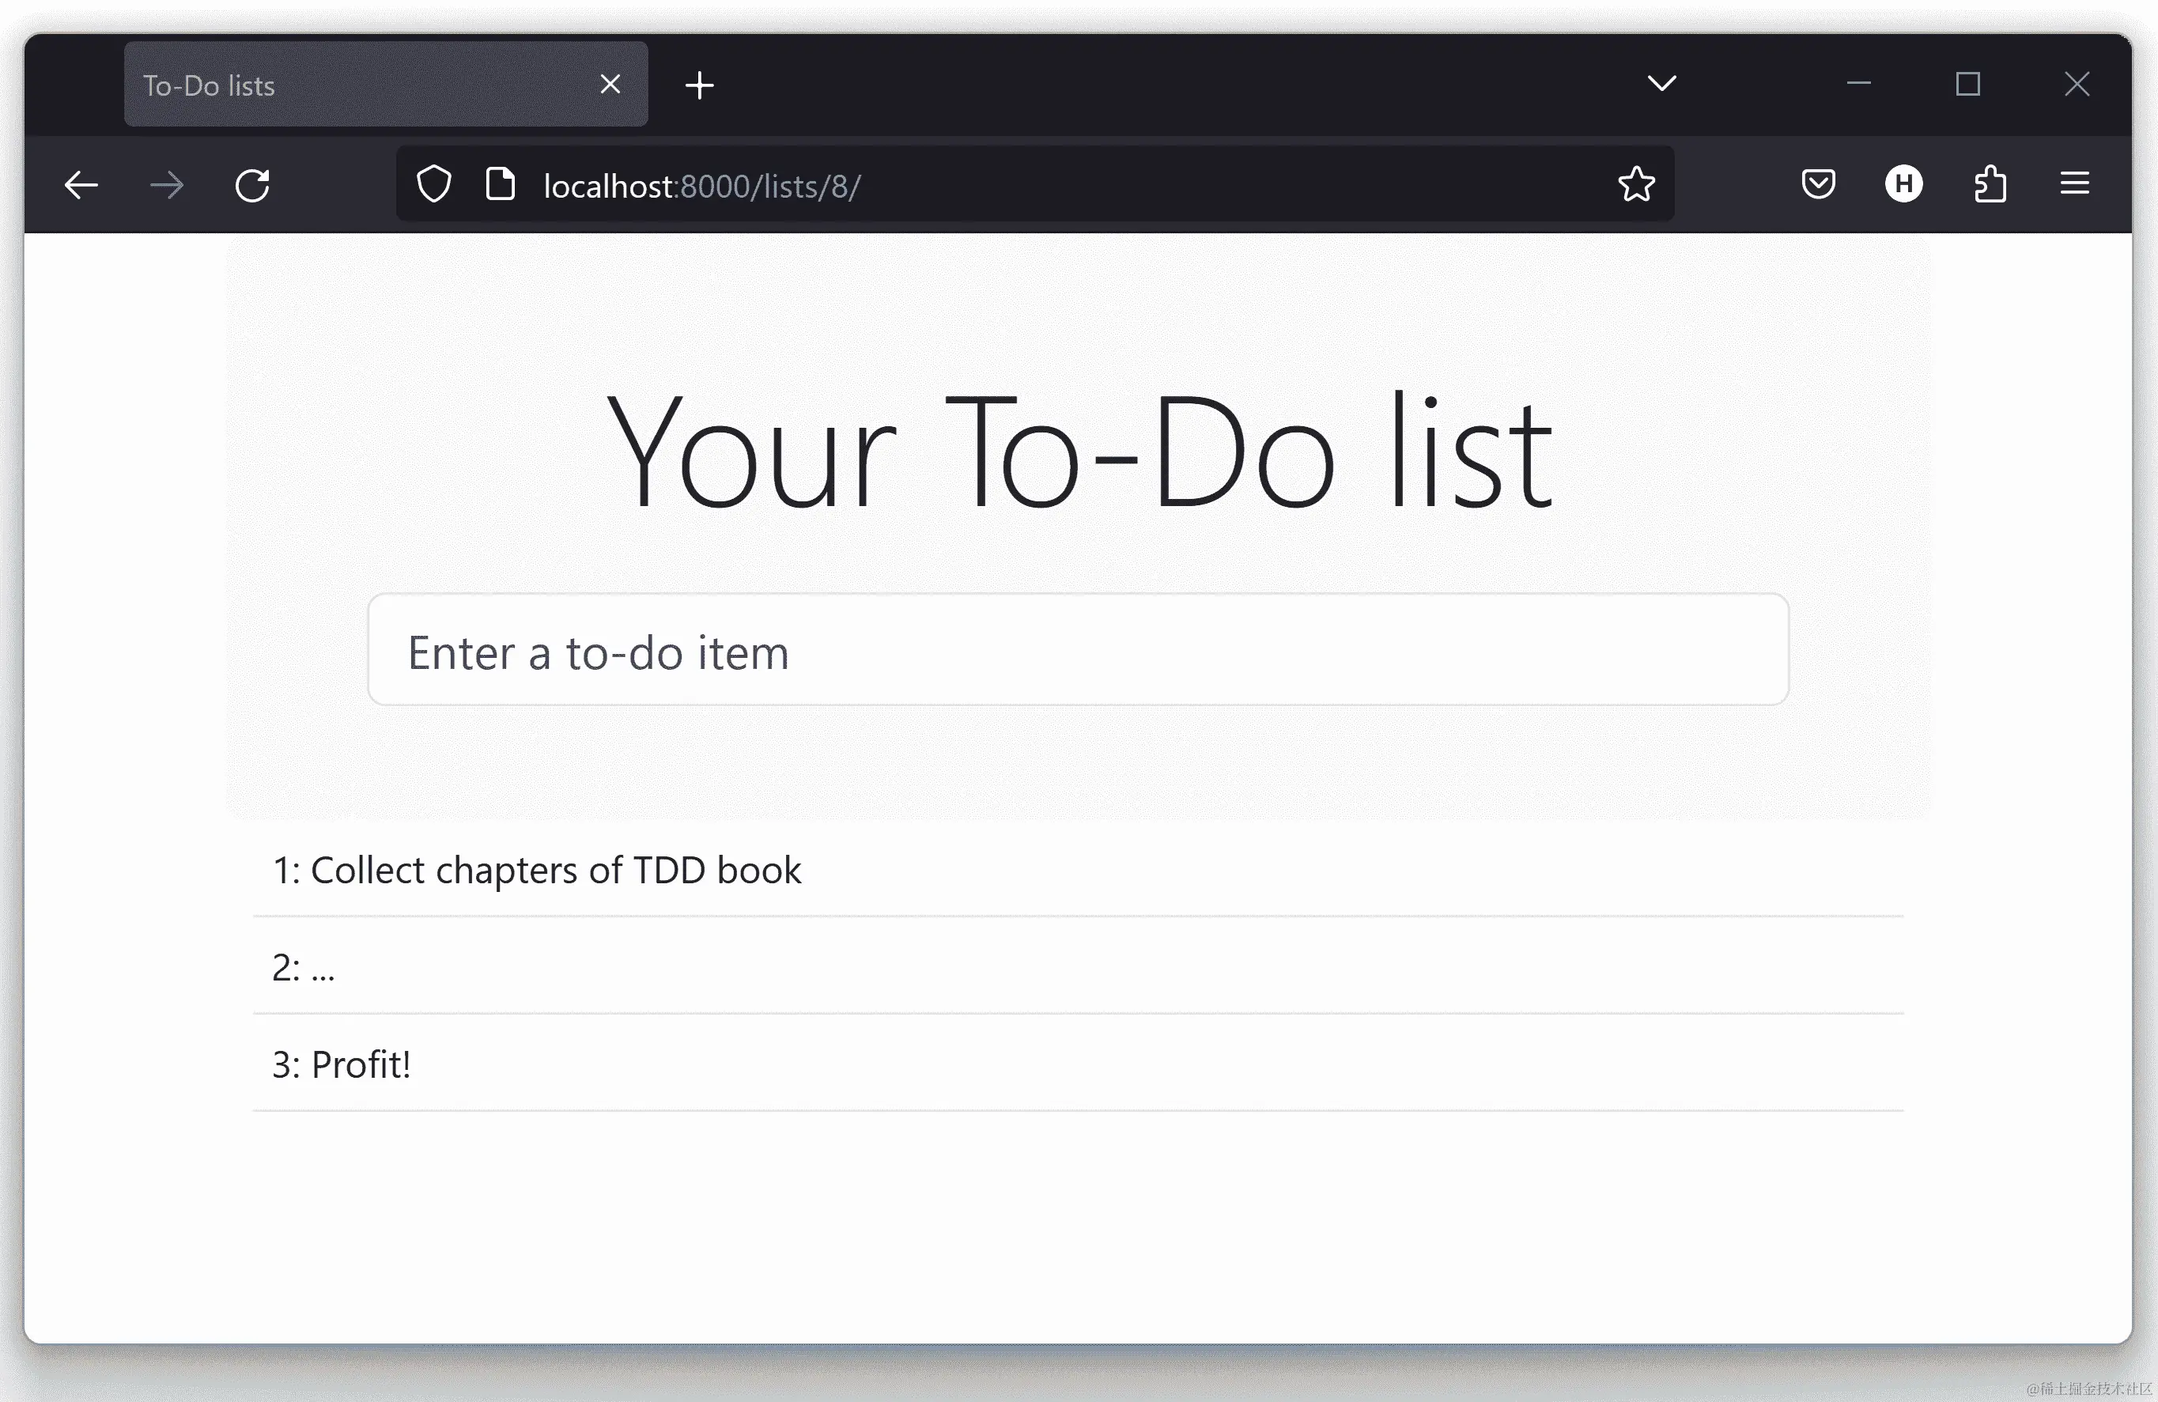The width and height of the screenshot is (2158, 1402).
Task: Expand the list all tabs chevron
Action: pyautogui.click(x=1661, y=84)
